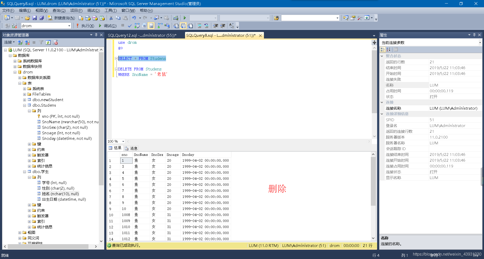Switch output to Results to Text

click(176, 26)
